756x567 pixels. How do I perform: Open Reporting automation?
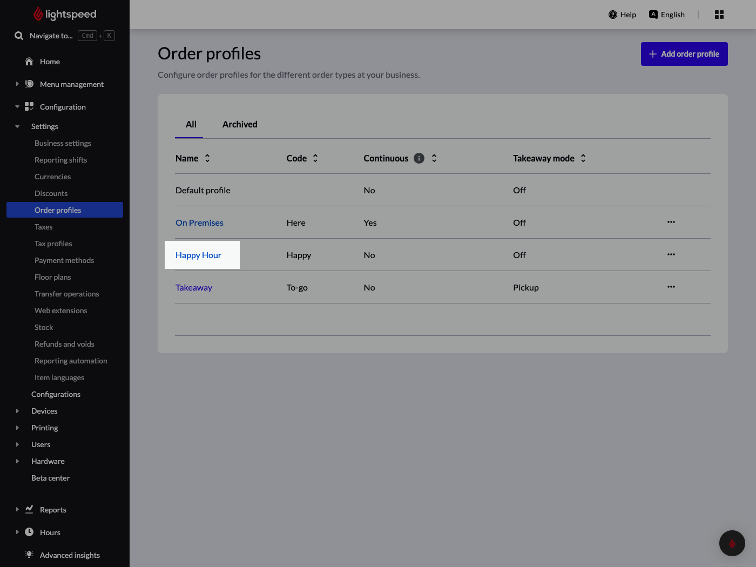click(x=71, y=361)
